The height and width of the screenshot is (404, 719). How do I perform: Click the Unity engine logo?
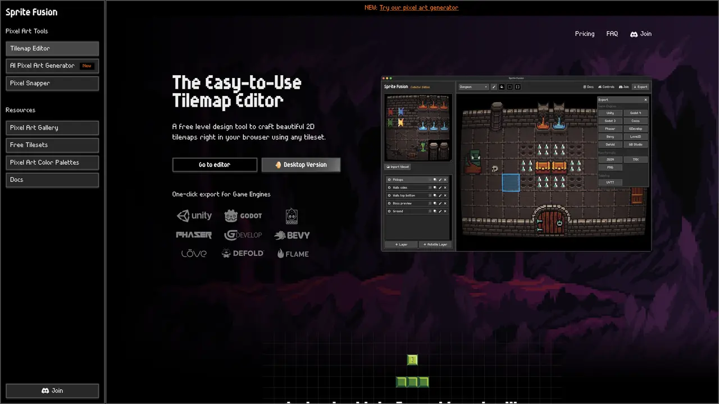pyautogui.click(x=194, y=215)
